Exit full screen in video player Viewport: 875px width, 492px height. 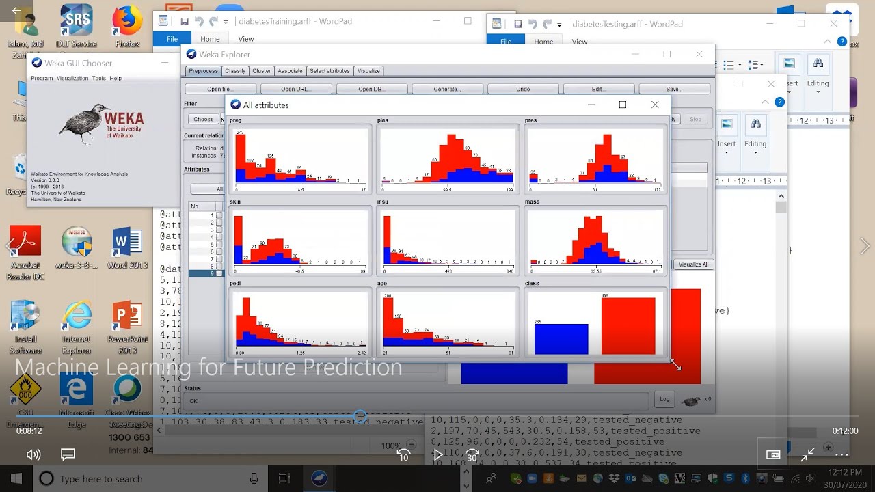click(807, 454)
